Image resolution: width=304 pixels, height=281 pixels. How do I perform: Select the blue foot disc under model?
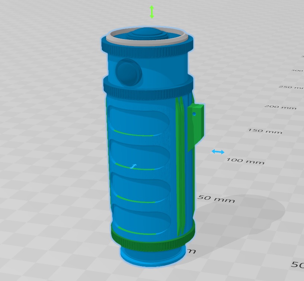click(x=153, y=256)
